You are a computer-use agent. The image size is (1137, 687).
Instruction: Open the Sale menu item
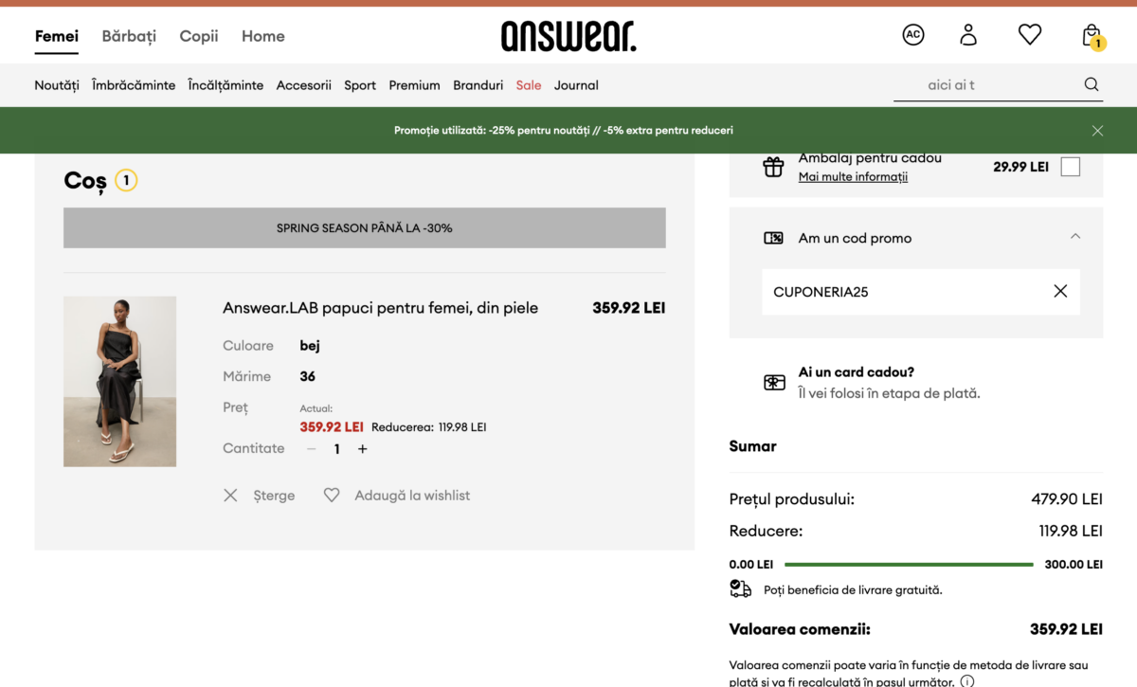529,85
